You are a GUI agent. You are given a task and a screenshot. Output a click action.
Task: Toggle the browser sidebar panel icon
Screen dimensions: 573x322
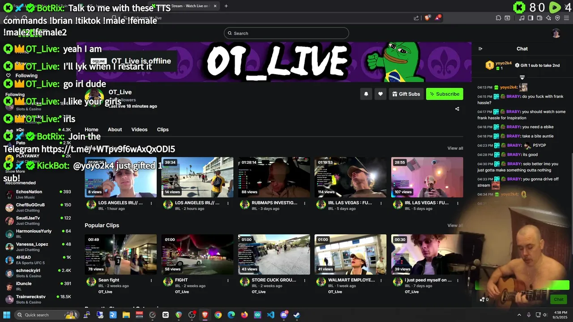530,18
